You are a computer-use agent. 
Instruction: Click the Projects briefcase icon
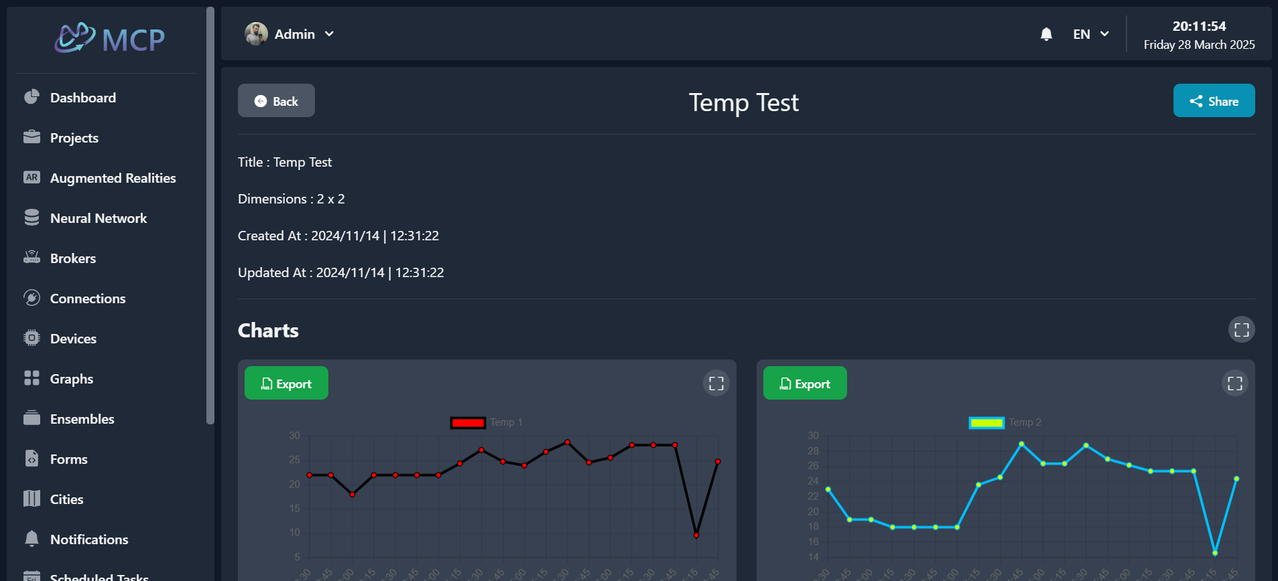point(31,137)
